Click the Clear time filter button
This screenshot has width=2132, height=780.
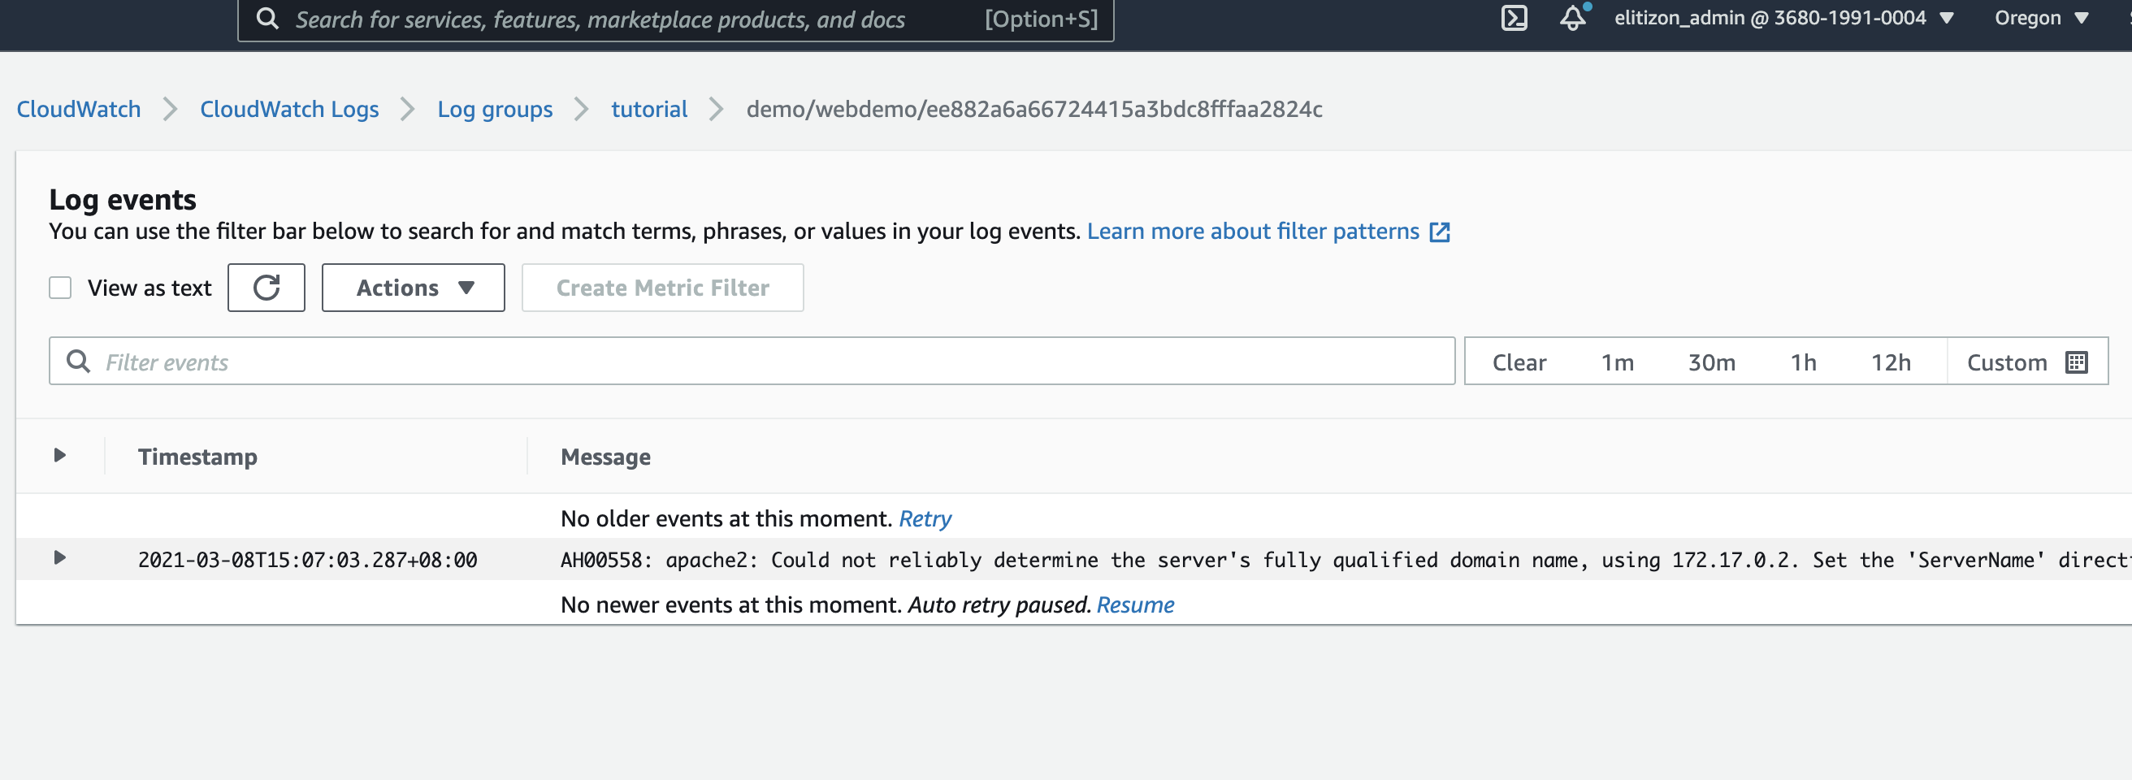pyautogui.click(x=1518, y=362)
